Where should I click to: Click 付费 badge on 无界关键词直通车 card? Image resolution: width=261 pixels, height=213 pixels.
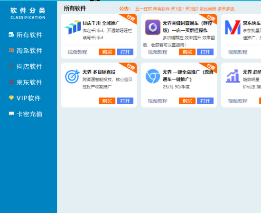pyautogui.click(x=211, y=18)
